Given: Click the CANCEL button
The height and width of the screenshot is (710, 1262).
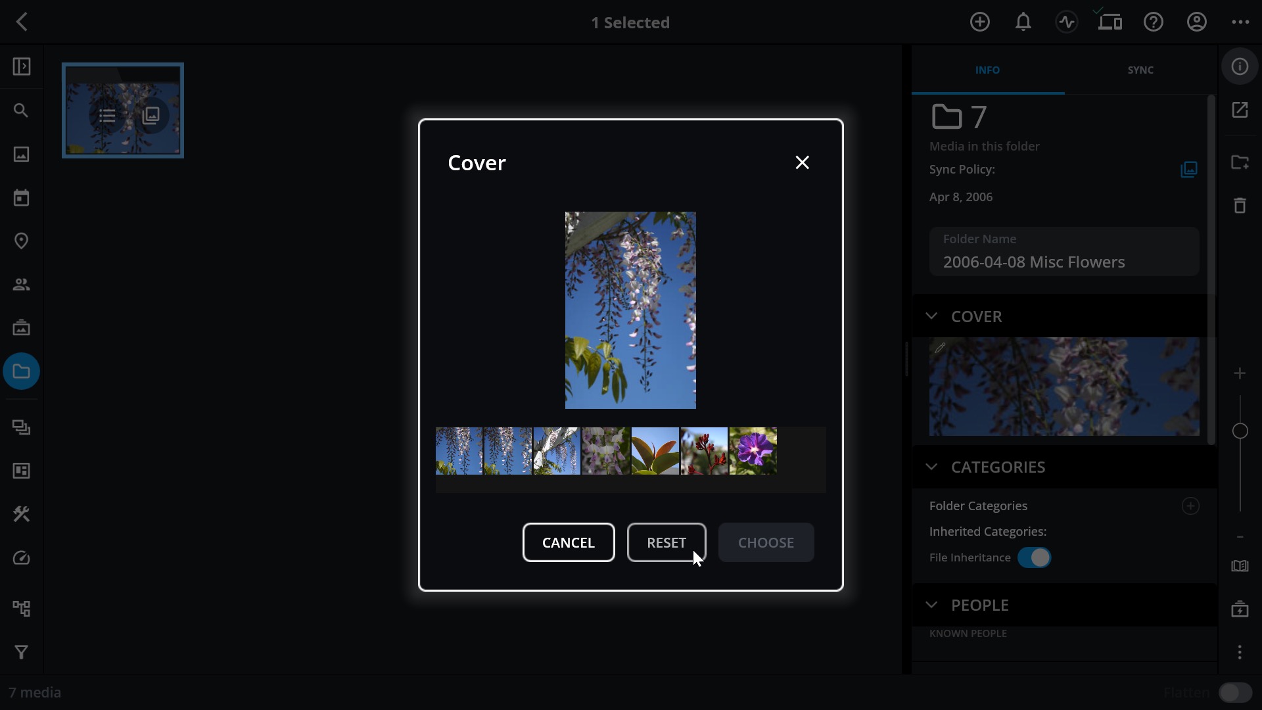Looking at the screenshot, I should [569, 542].
